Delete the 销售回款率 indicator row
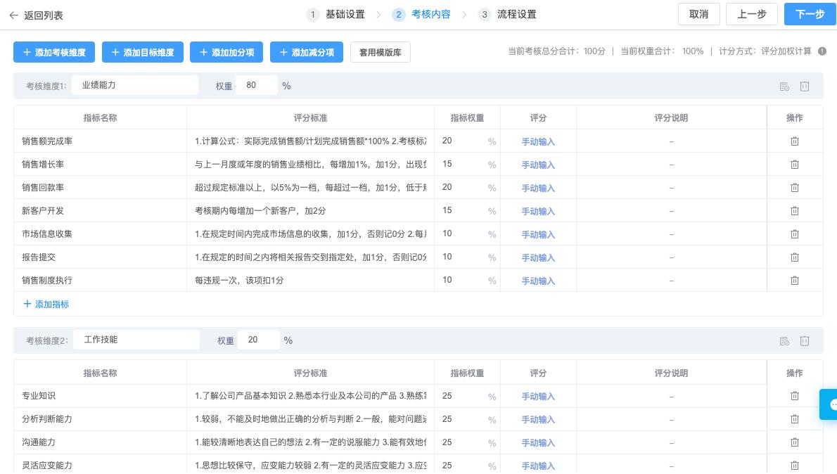 click(x=794, y=187)
